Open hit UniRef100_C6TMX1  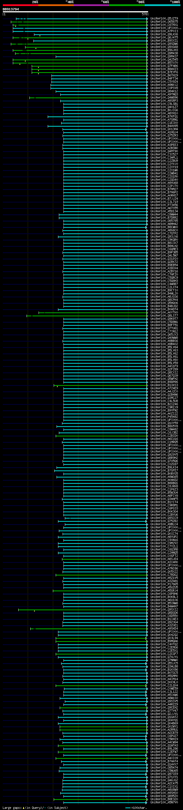click(164, 25)
